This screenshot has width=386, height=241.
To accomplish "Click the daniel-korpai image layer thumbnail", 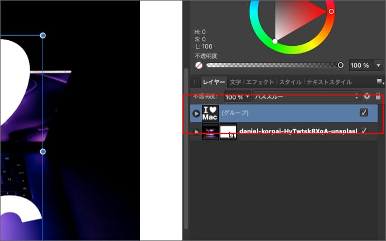I will pos(210,132).
